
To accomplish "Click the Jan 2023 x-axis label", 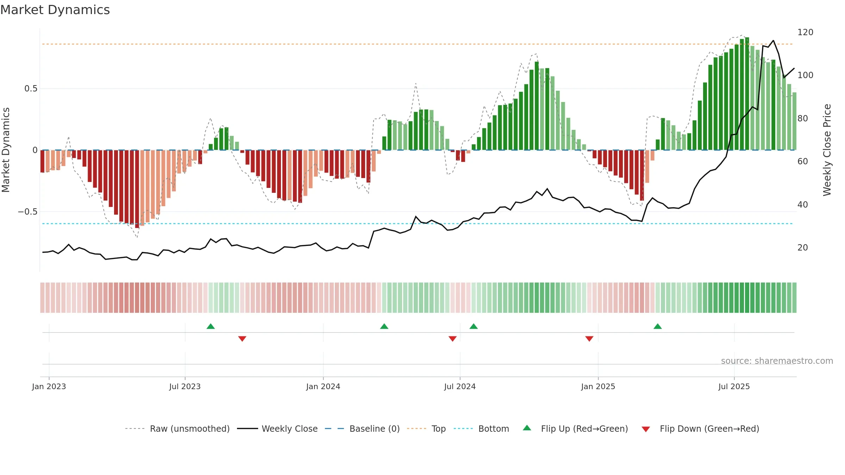I will (49, 386).
